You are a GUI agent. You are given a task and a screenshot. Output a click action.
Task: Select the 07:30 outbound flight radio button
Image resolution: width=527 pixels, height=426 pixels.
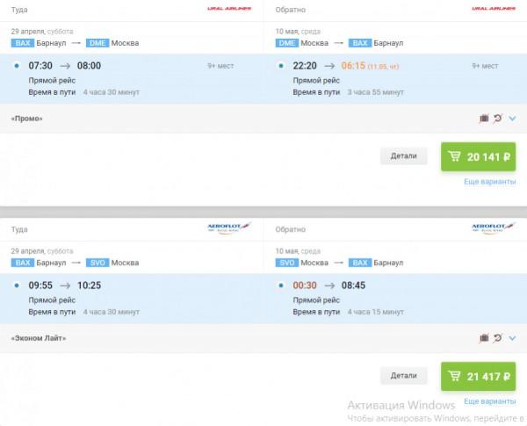[17, 66]
